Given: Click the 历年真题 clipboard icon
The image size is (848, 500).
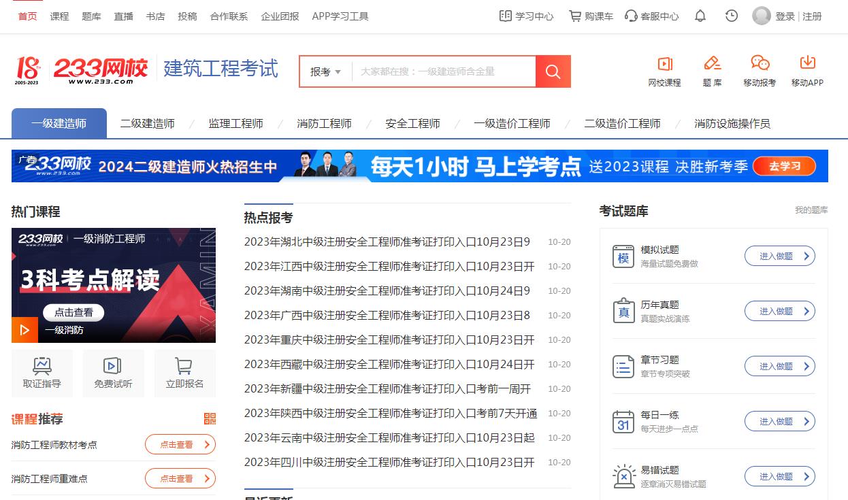Looking at the screenshot, I should click(x=623, y=311).
